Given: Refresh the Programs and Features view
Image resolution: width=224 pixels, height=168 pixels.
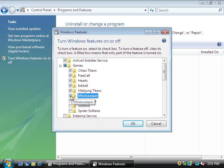Looking at the screenshot, I should click(x=152, y=10).
